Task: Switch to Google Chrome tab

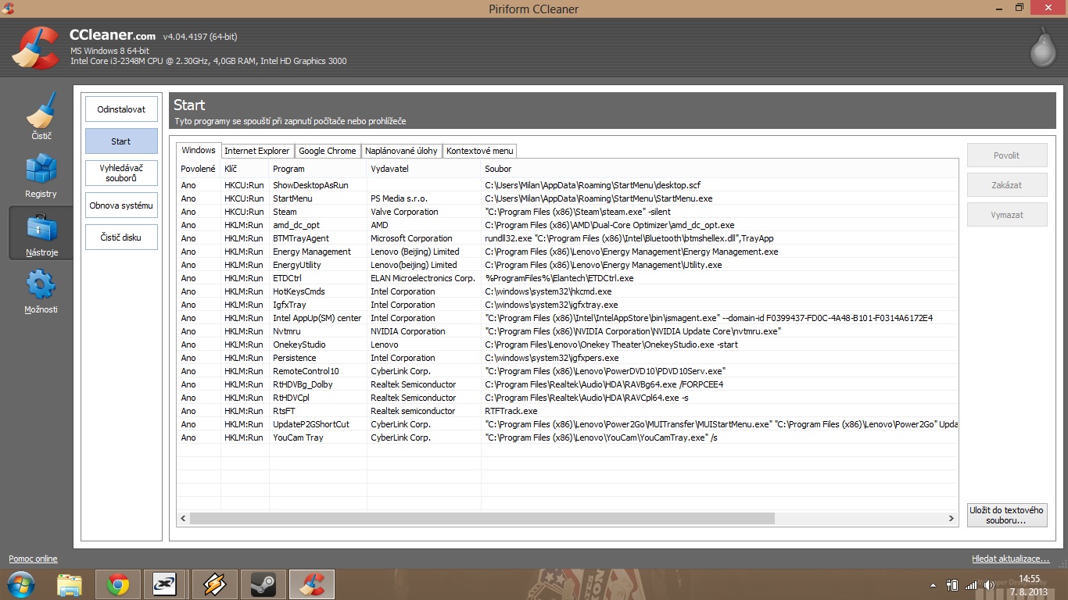Action: coord(327,151)
